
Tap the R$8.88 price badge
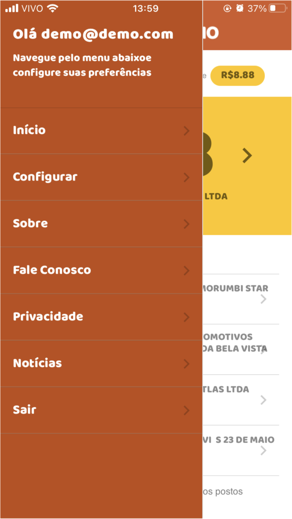coord(237,76)
